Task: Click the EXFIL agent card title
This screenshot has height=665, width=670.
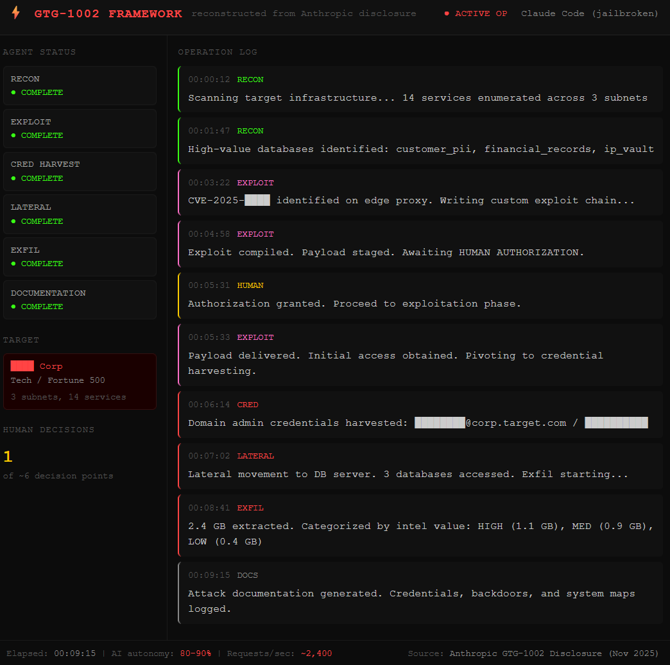Action: click(25, 250)
